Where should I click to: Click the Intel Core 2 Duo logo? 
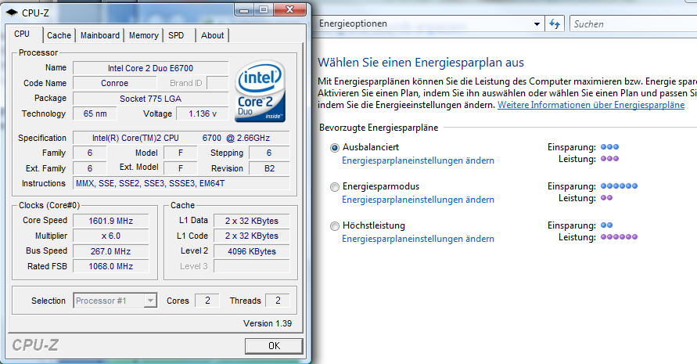260,92
